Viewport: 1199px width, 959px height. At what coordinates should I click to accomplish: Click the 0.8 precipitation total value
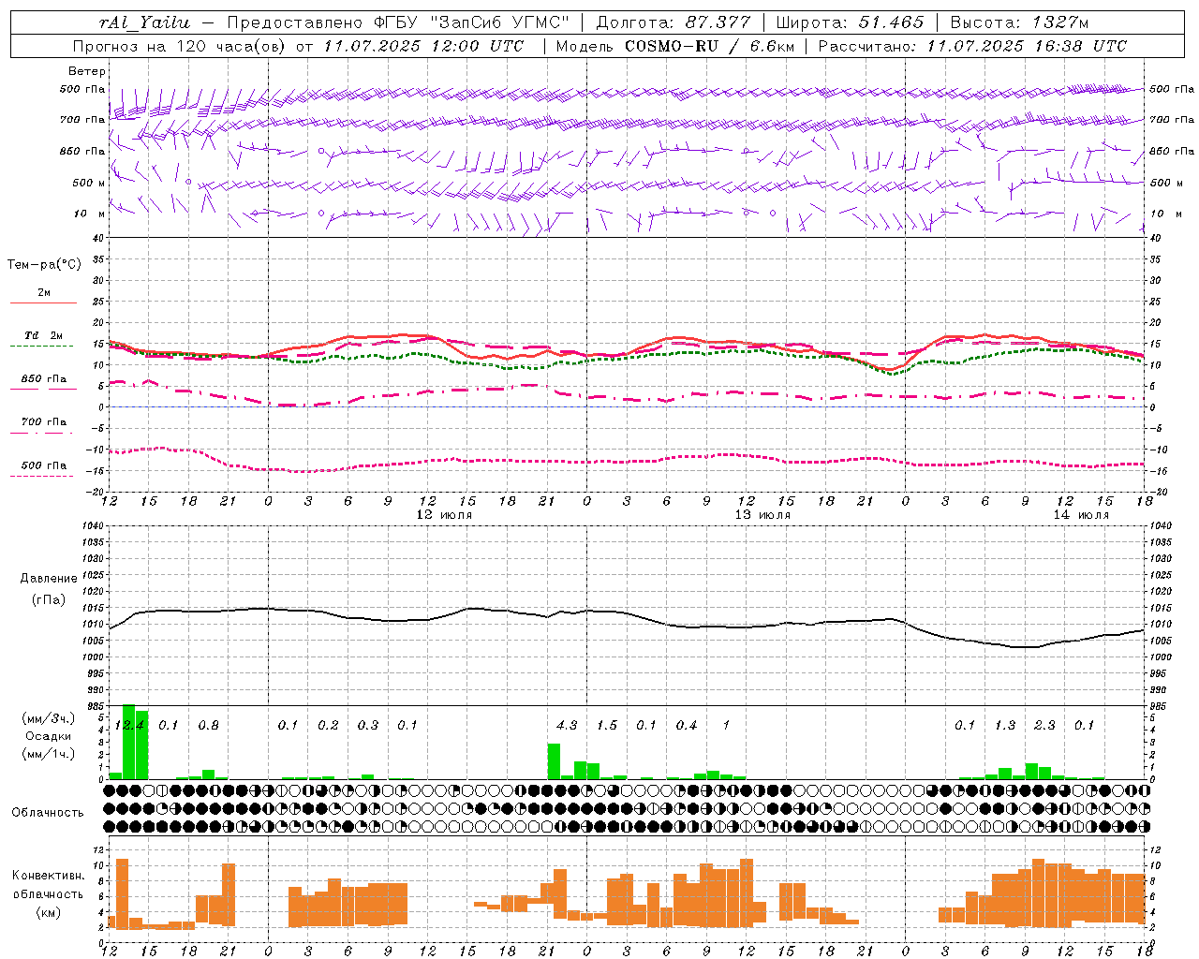(208, 725)
